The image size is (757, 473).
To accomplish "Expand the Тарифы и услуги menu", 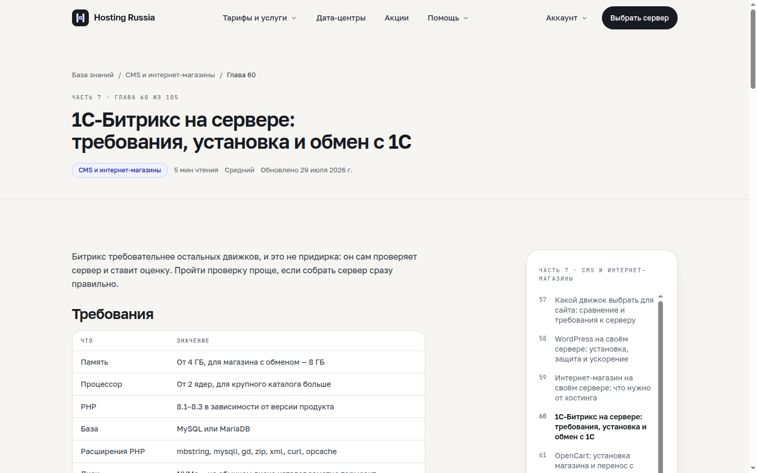I will tap(260, 18).
